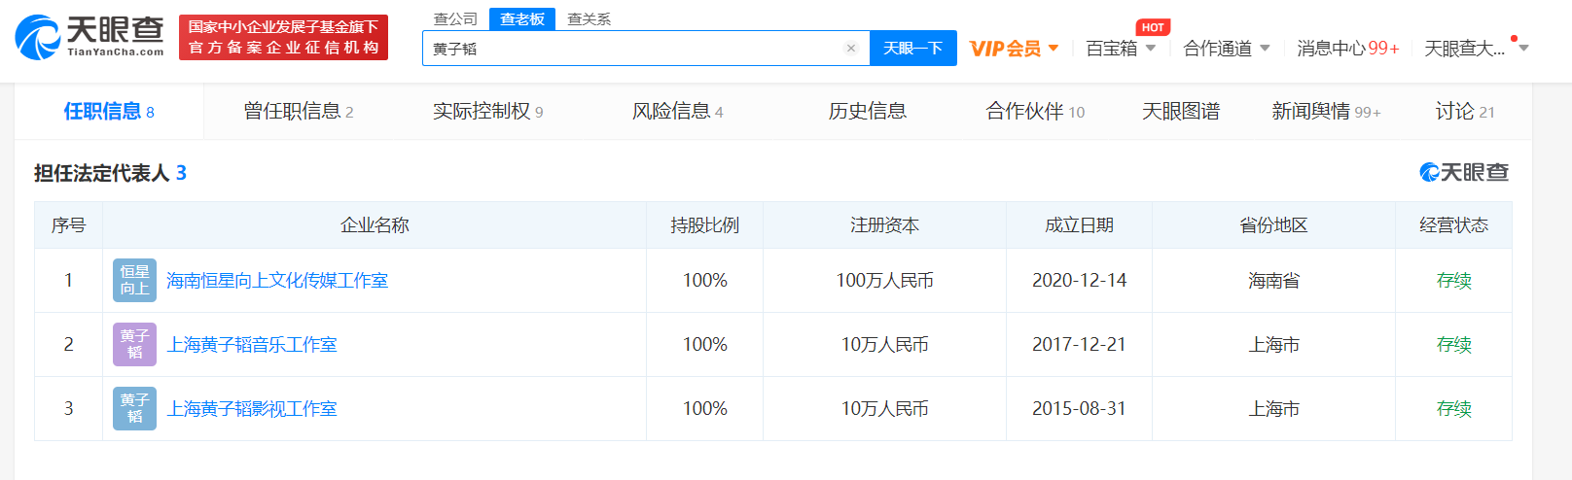Viewport: 1572px width, 480px height.
Task: Open the 历史信息 tab
Action: 867,112
